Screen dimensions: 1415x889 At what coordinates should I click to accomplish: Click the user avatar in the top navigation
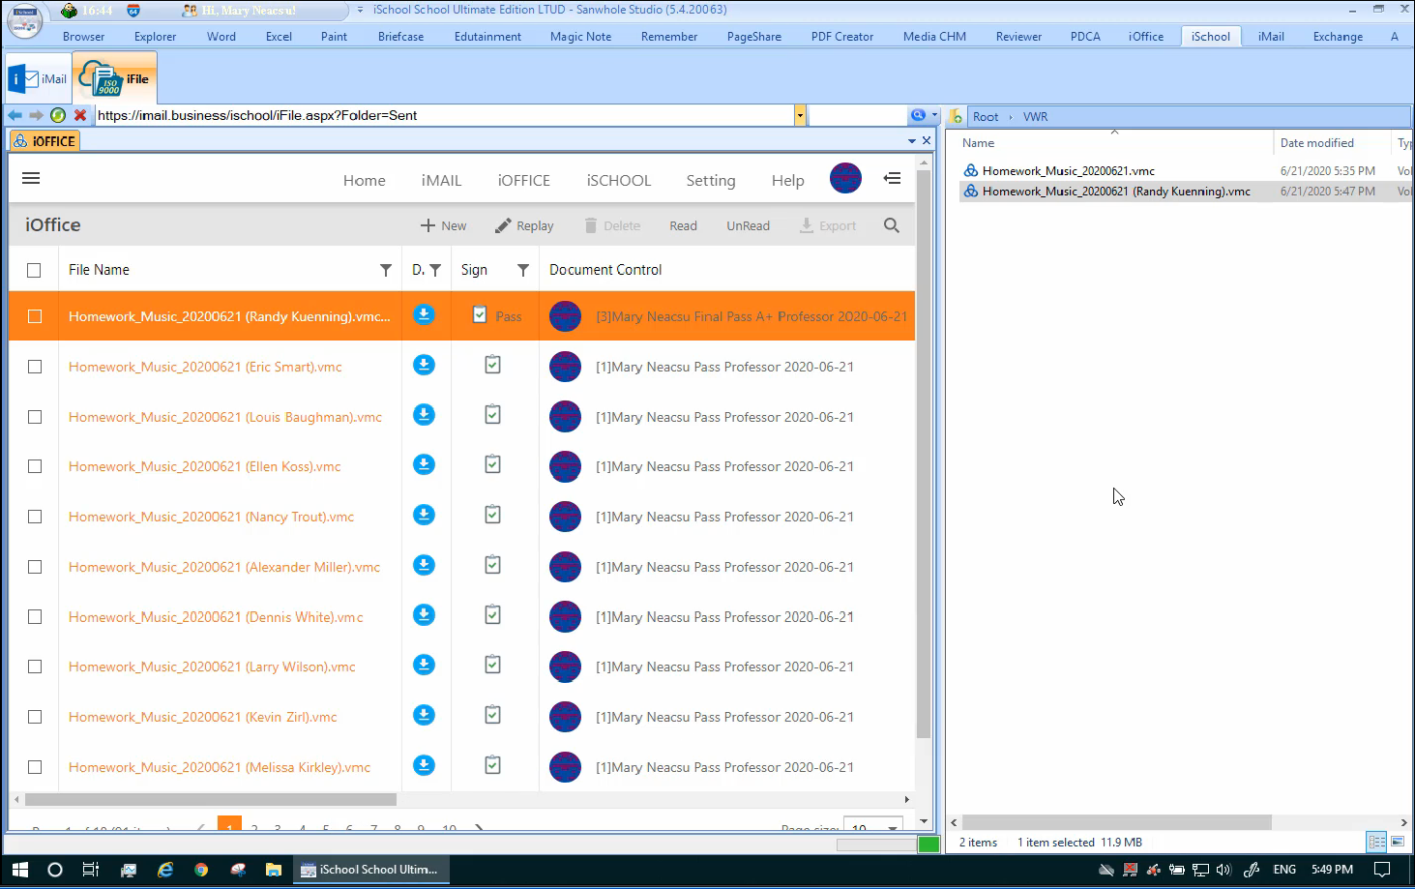[x=845, y=179]
